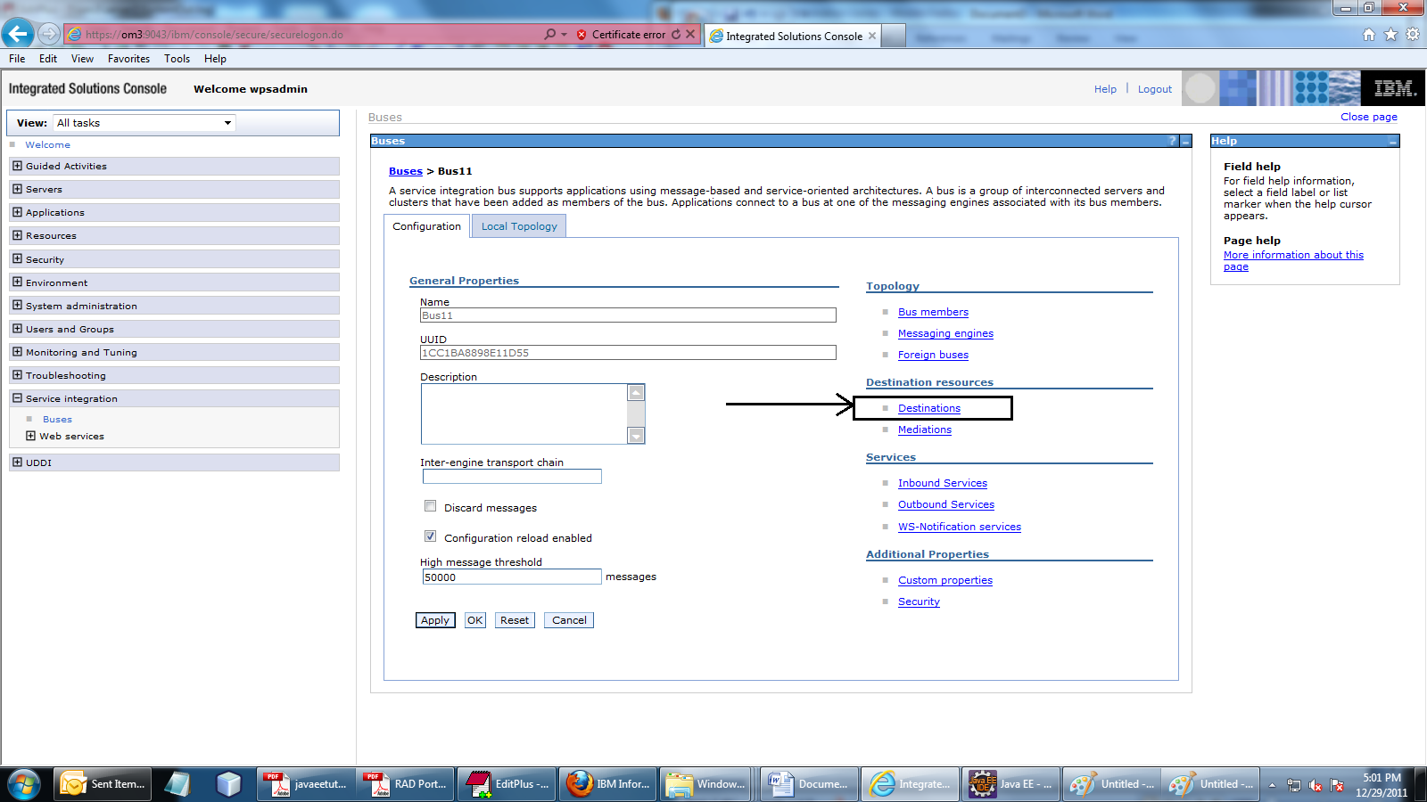Refresh the page using the address bar icon

(676, 35)
